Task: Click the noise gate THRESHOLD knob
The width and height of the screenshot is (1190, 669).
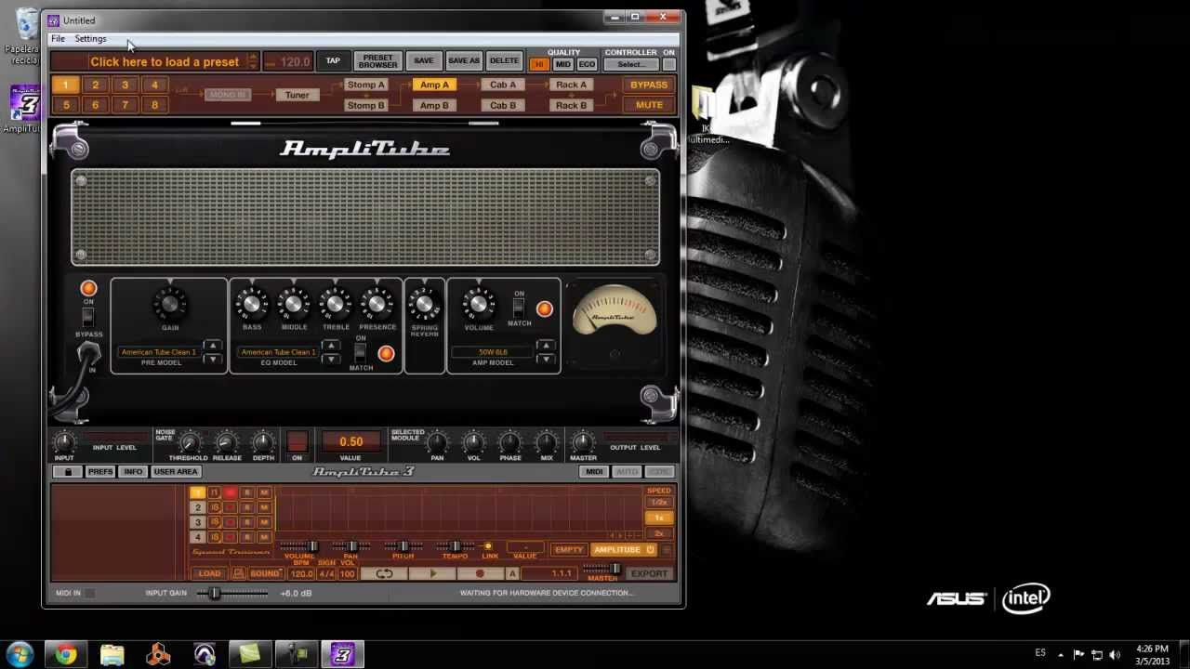Action: tap(189, 442)
